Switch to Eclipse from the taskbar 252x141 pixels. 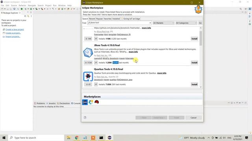tap(109, 137)
